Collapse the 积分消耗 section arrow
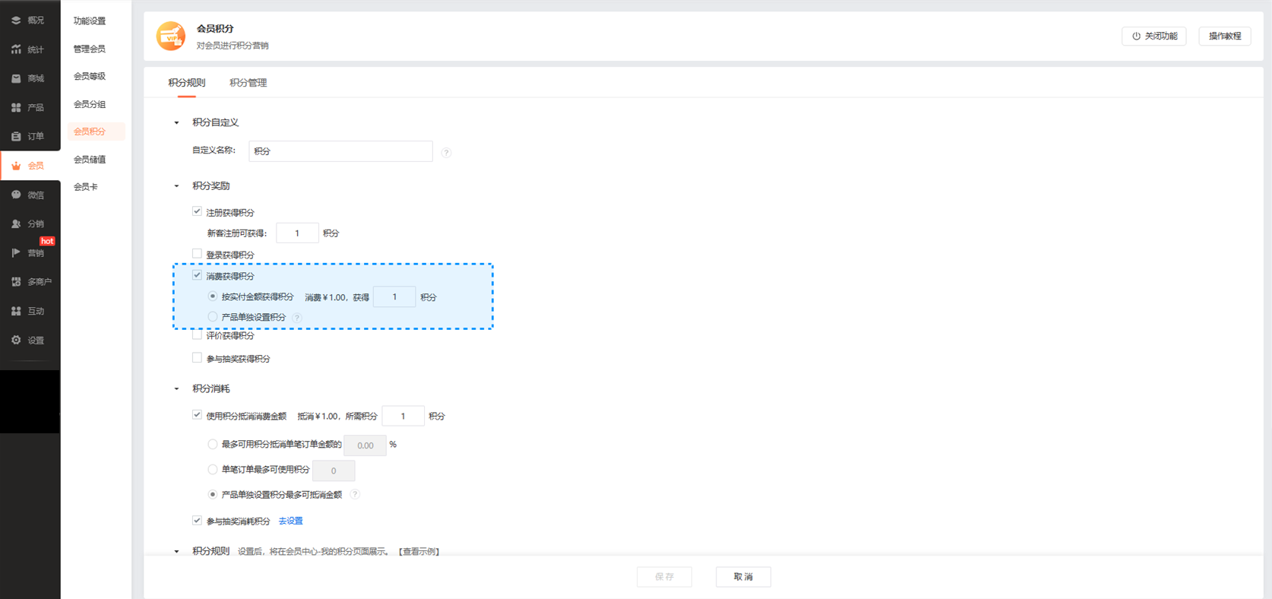Image resolution: width=1272 pixels, height=599 pixels. pyautogui.click(x=177, y=389)
